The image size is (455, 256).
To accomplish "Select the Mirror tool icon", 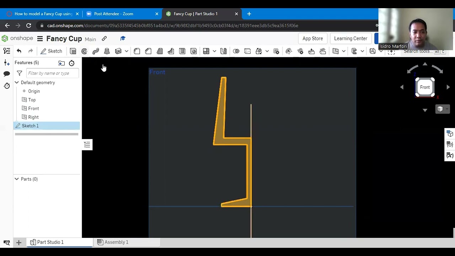I will 224,51.
